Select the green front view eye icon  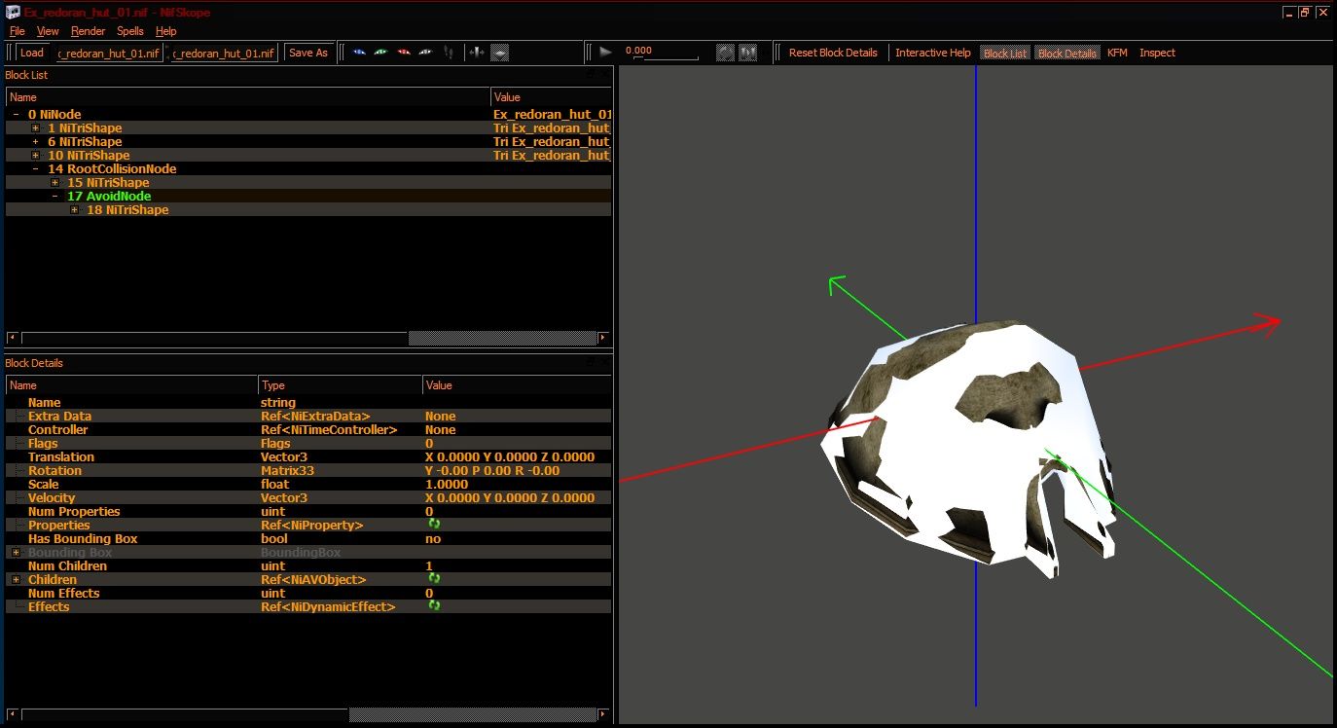(x=380, y=53)
